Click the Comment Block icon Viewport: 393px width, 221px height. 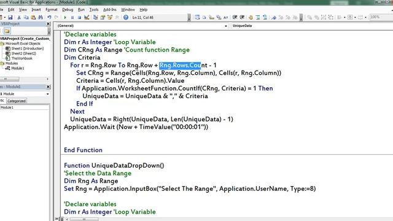(x=258, y=17)
